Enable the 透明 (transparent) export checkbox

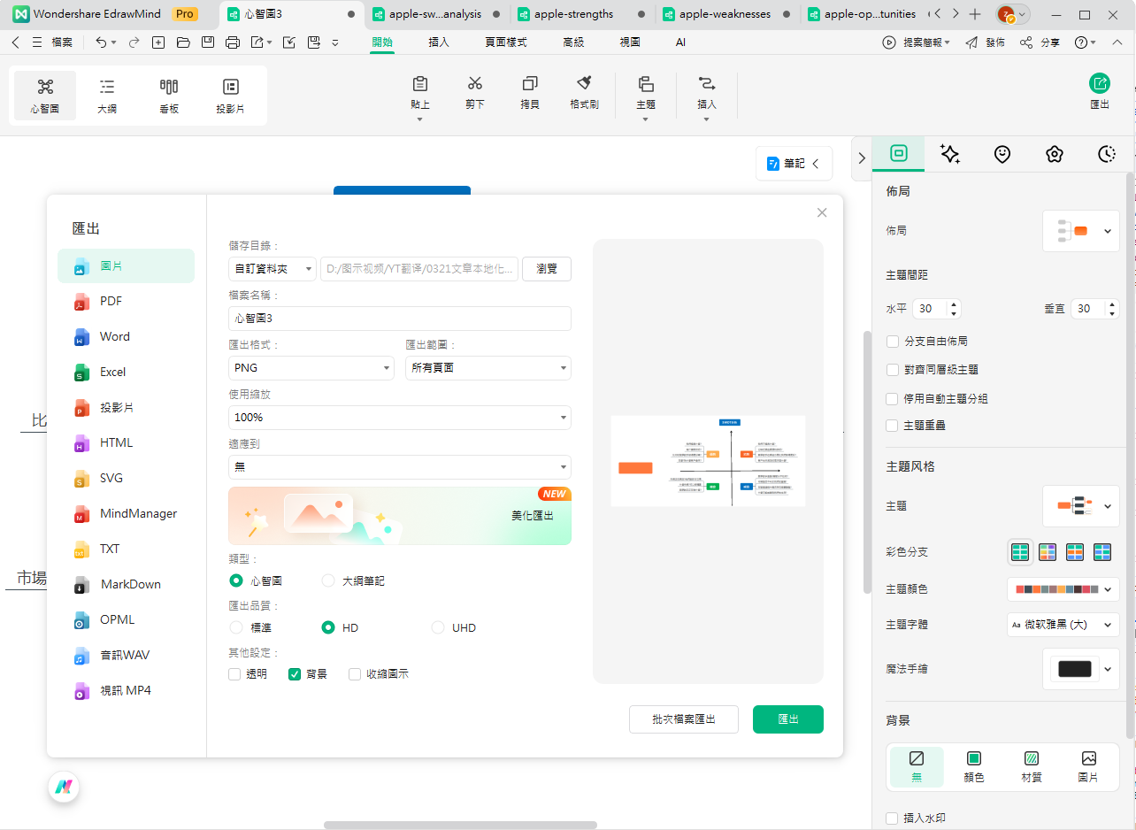click(x=234, y=673)
